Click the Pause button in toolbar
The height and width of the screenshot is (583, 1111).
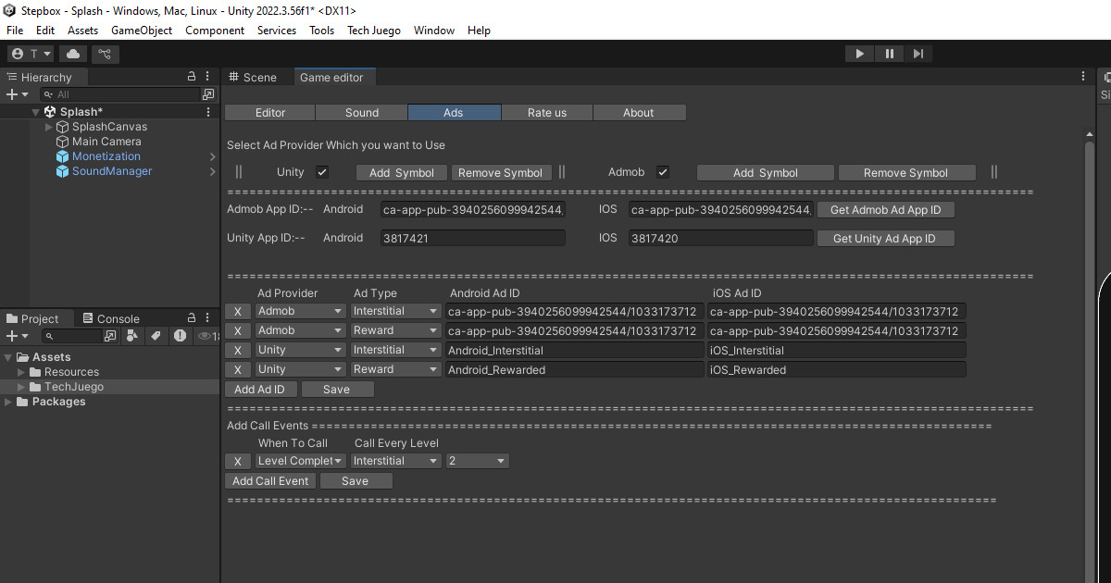point(889,54)
